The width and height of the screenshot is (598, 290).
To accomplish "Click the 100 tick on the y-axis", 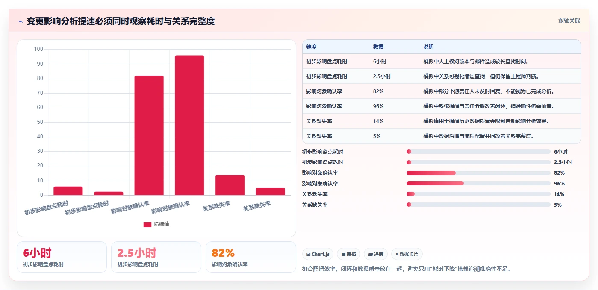I will point(38,49).
